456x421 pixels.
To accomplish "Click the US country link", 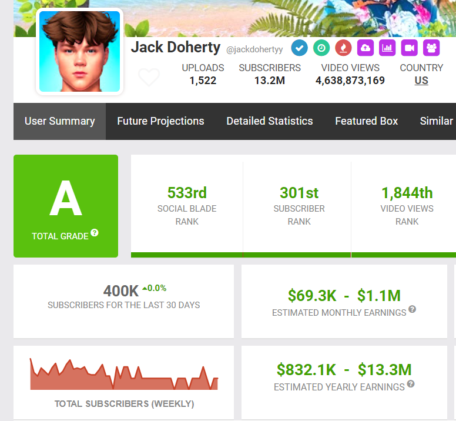I will point(421,81).
